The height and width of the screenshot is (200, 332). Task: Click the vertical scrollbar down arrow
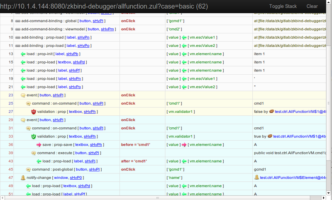(328, 193)
